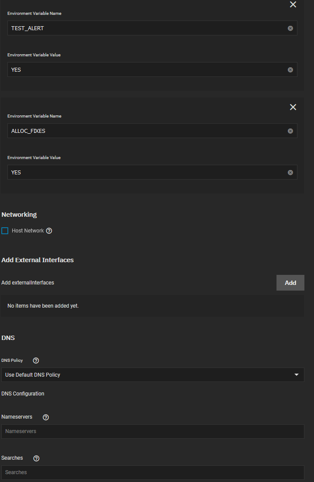Clear the ALLOC_FIXES variable name field
314x482 pixels.
[290, 131]
